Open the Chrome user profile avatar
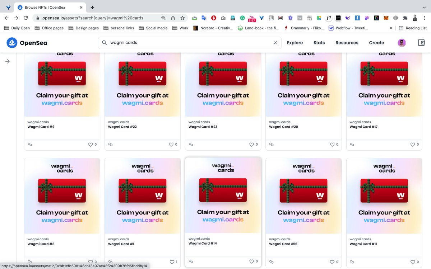The image size is (431, 269). [415, 18]
